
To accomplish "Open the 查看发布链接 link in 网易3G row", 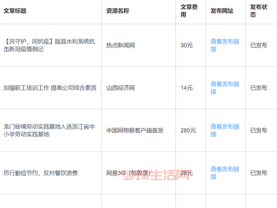I will point(225,173).
